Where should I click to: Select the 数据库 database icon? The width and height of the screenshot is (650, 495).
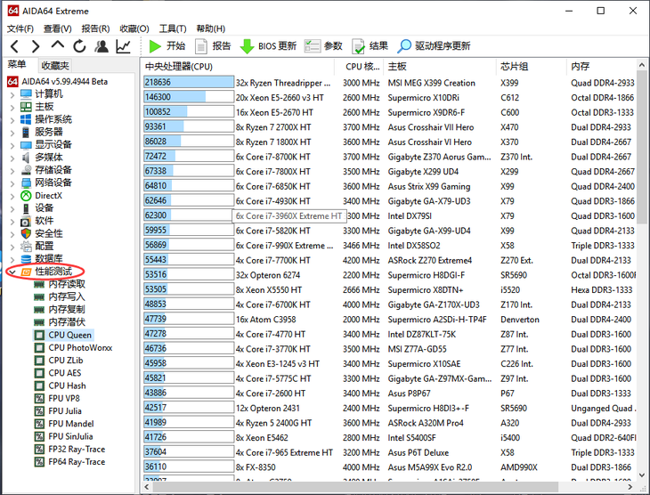pos(26,259)
